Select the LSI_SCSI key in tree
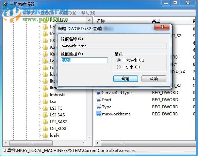Image resolution: width=198 pixels, height=156 pixels. [x=58, y=129]
